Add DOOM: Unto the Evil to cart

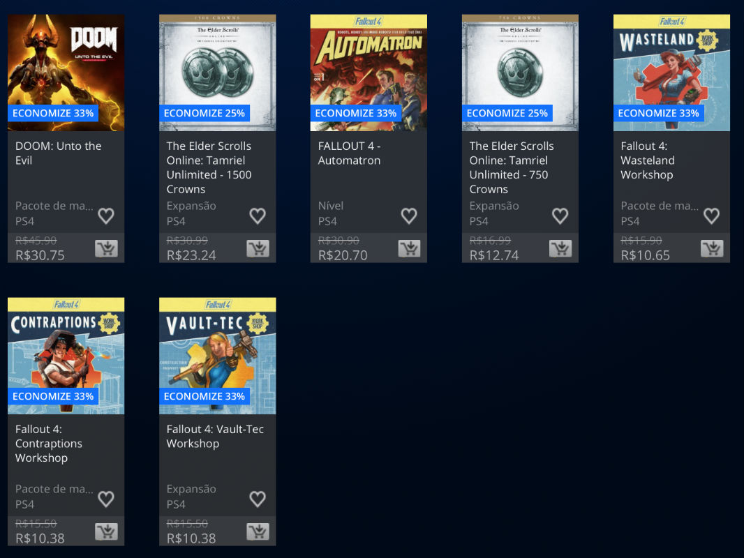coord(106,248)
